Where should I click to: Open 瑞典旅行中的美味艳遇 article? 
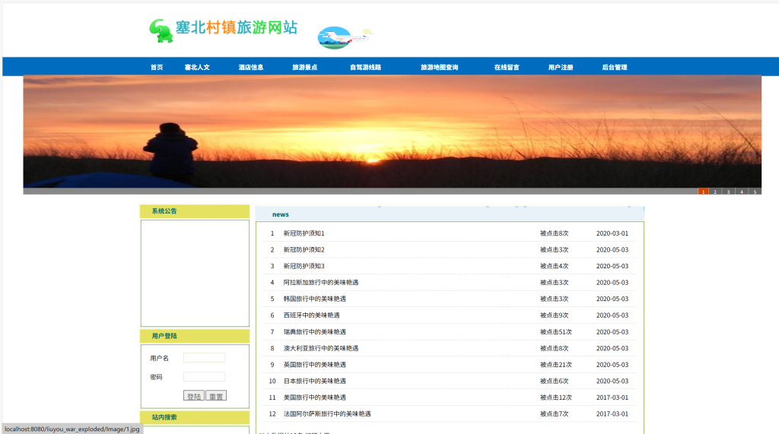tap(314, 331)
